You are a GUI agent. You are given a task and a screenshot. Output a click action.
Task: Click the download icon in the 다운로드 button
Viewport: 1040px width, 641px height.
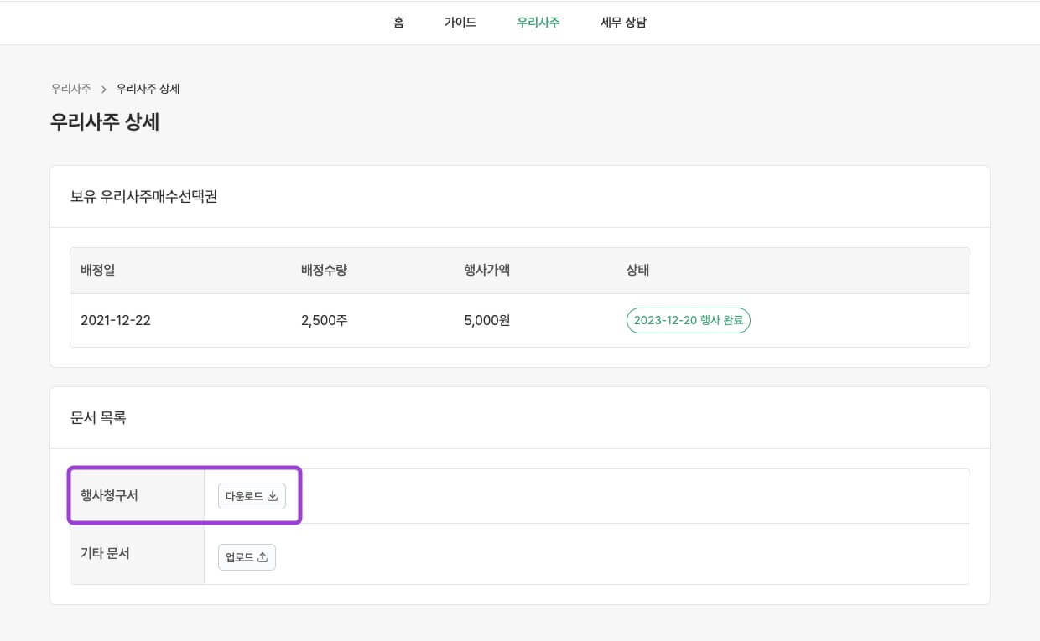pos(273,496)
